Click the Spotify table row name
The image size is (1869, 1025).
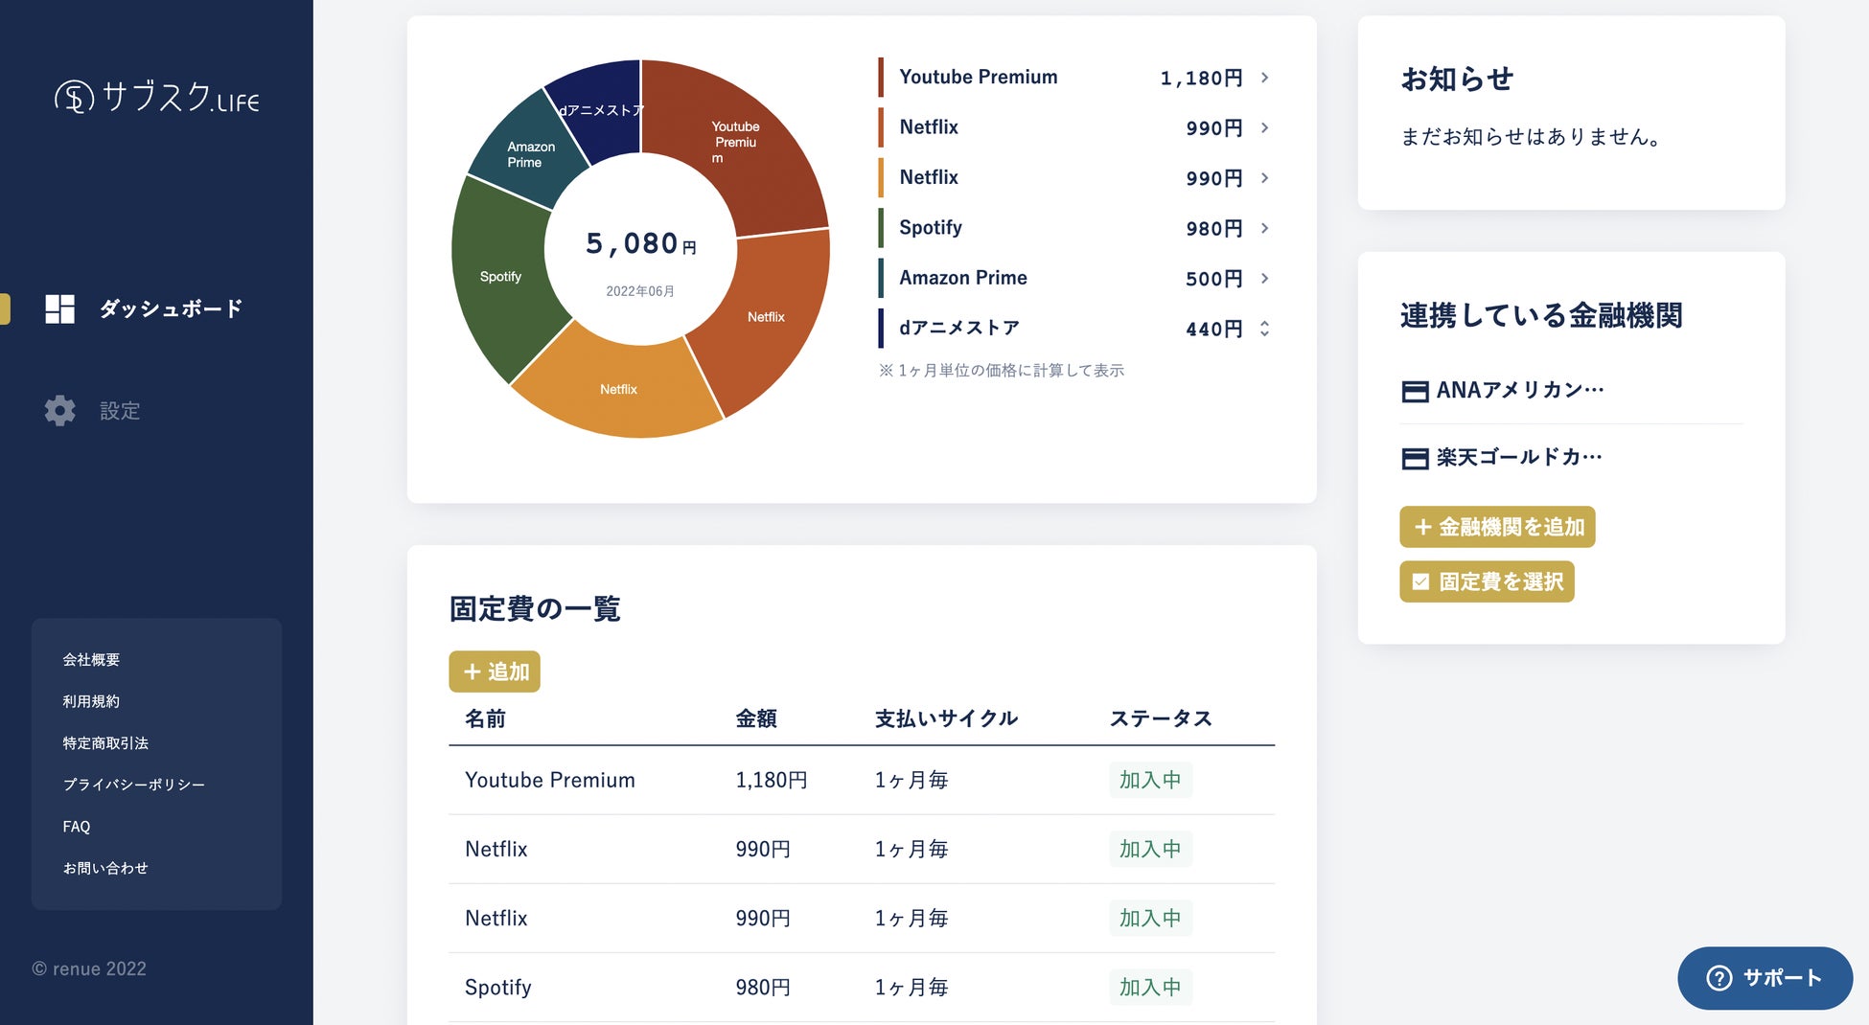(498, 988)
